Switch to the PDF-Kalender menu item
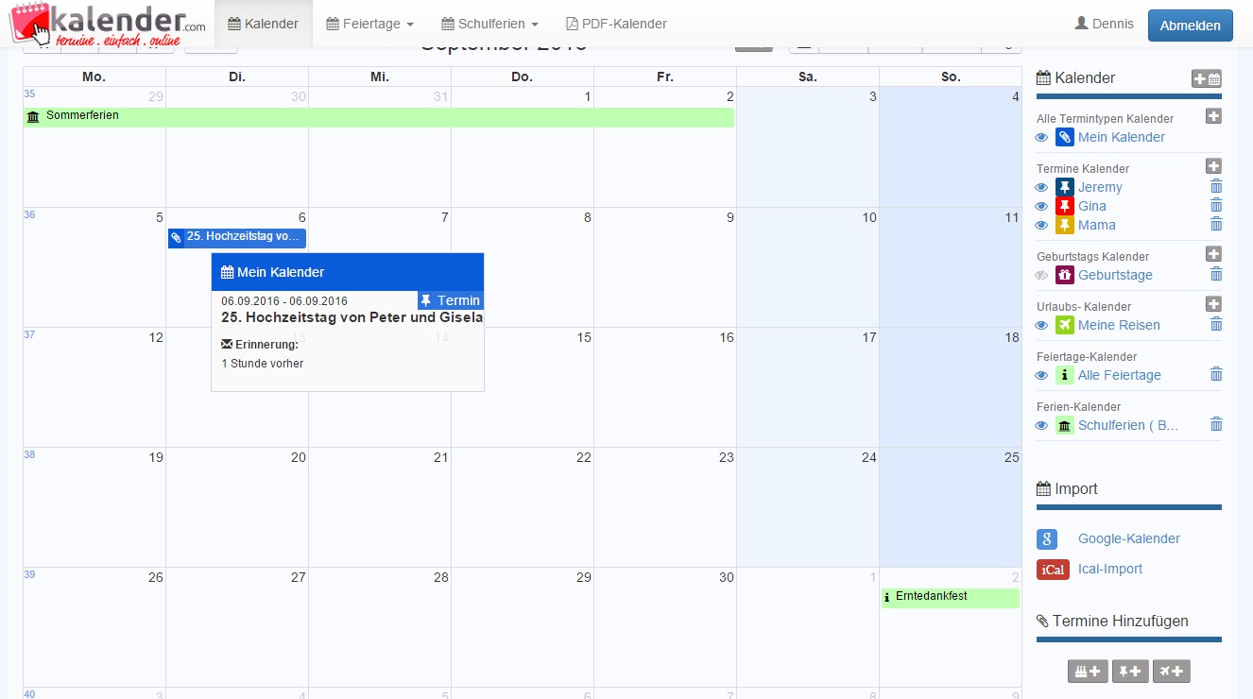 pos(616,23)
